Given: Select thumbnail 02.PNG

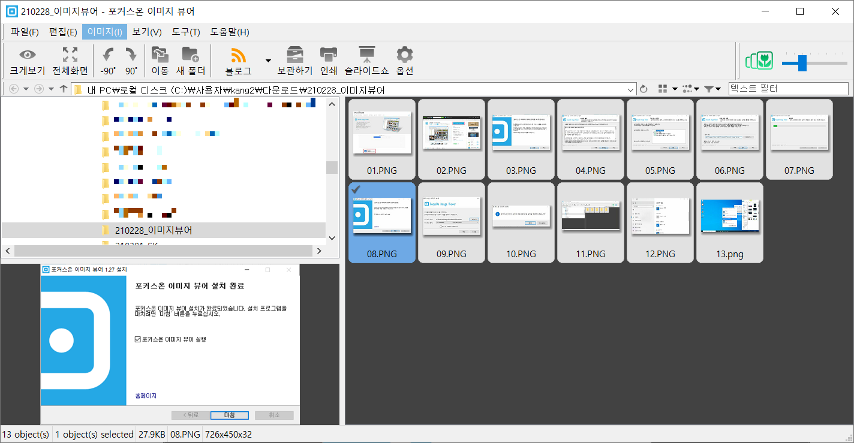Looking at the screenshot, I should [452, 139].
